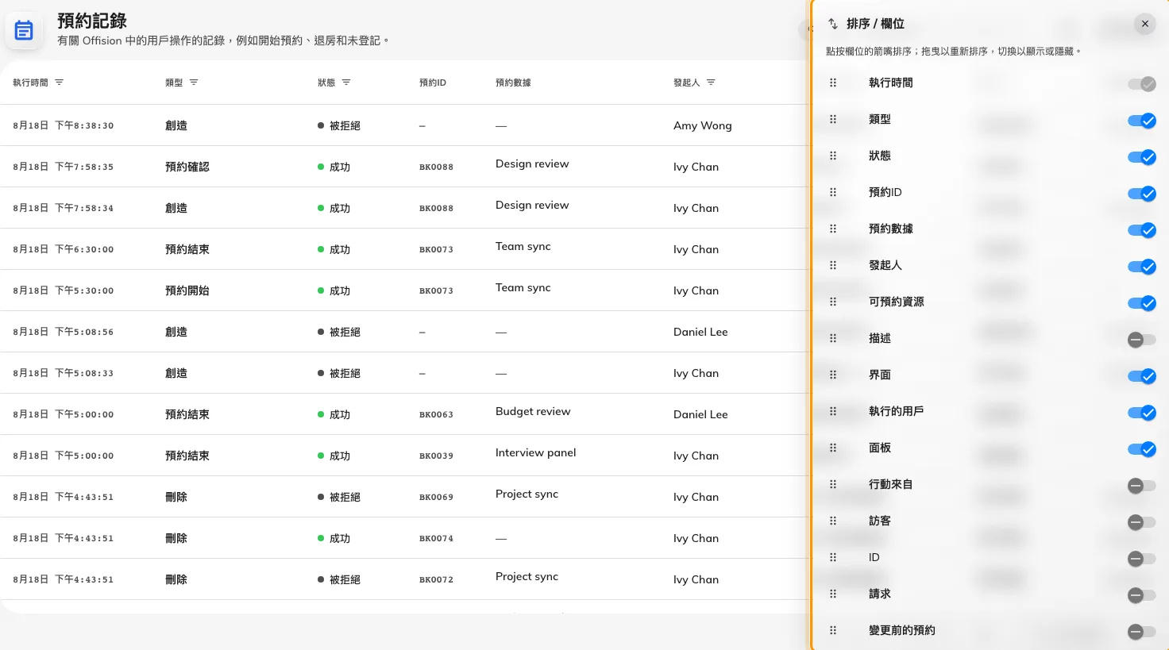Open the 狀態 column filter icon

tap(346, 83)
